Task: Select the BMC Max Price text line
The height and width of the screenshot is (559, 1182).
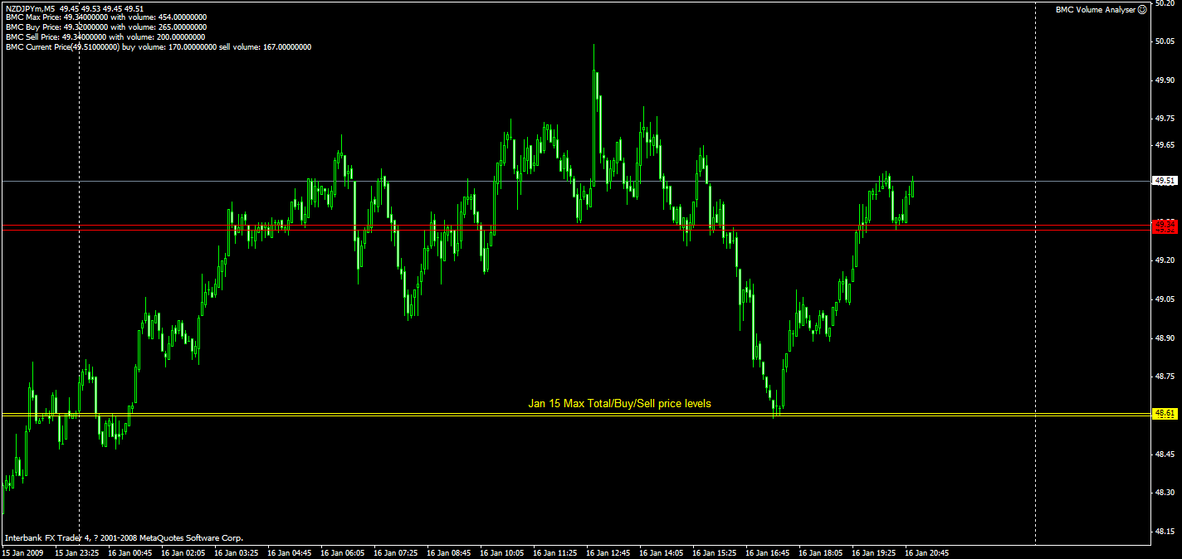Action: coord(106,17)
